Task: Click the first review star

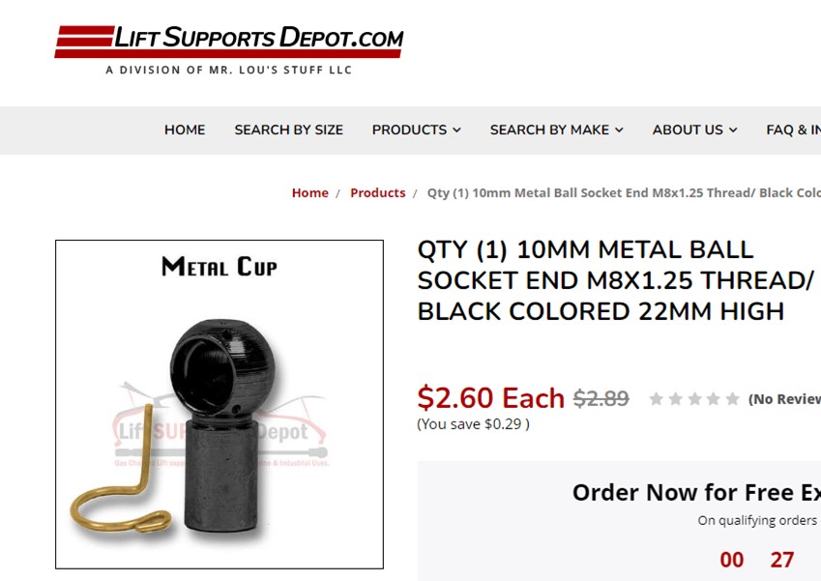Action: pos(656,399)
